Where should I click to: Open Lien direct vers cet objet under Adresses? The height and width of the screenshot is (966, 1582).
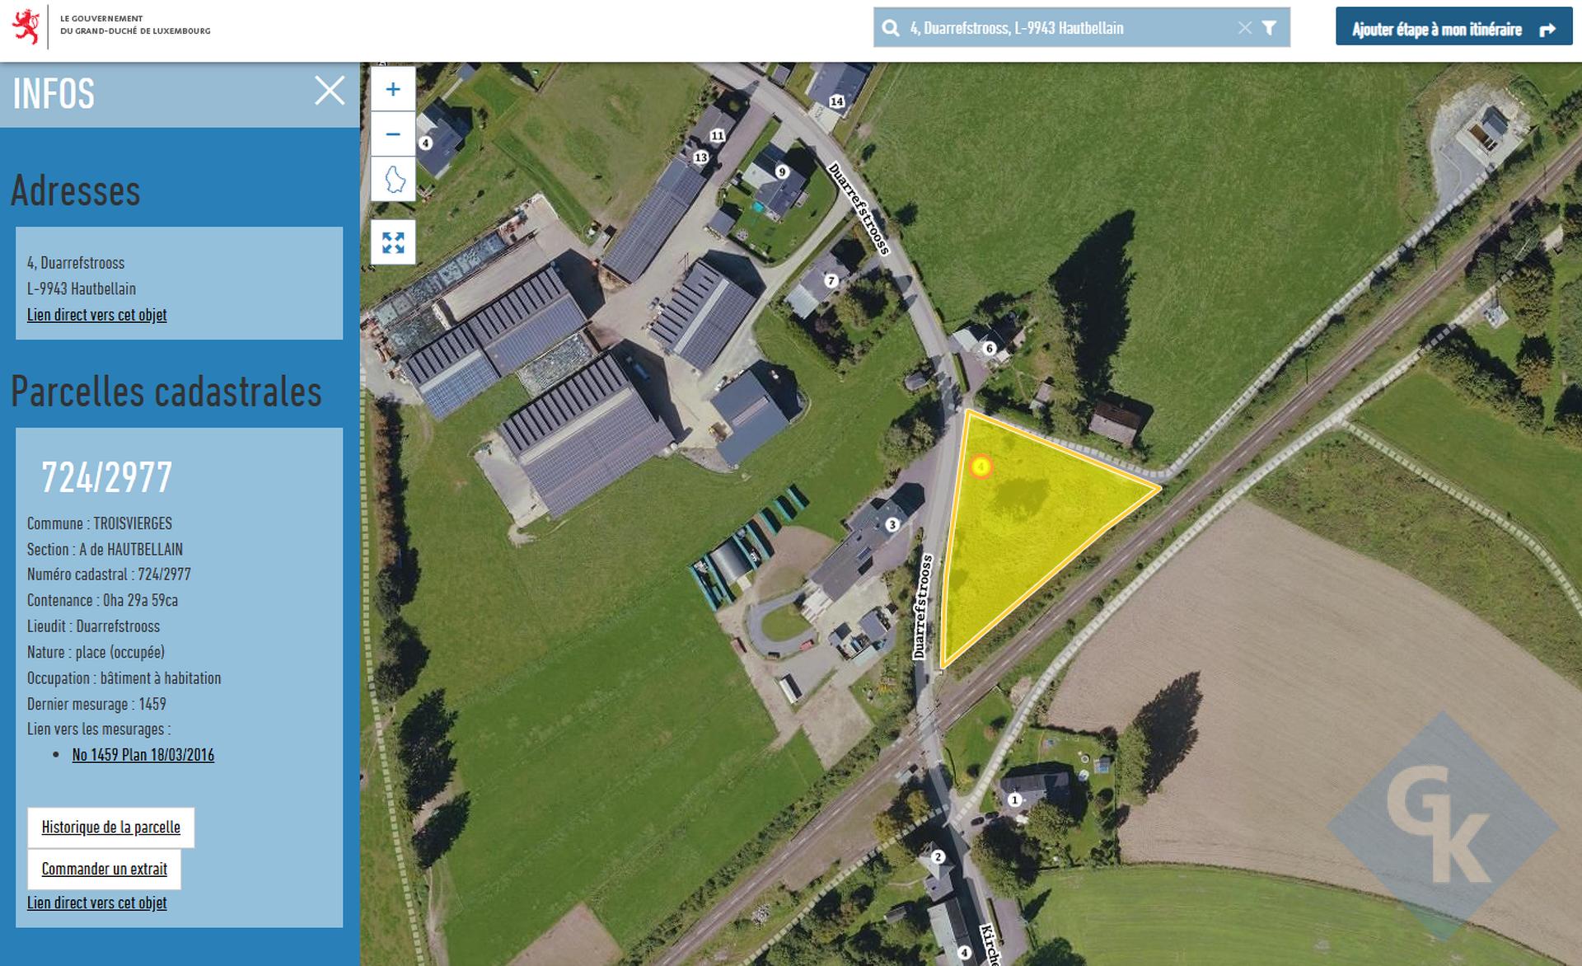(x=96, y=315)
